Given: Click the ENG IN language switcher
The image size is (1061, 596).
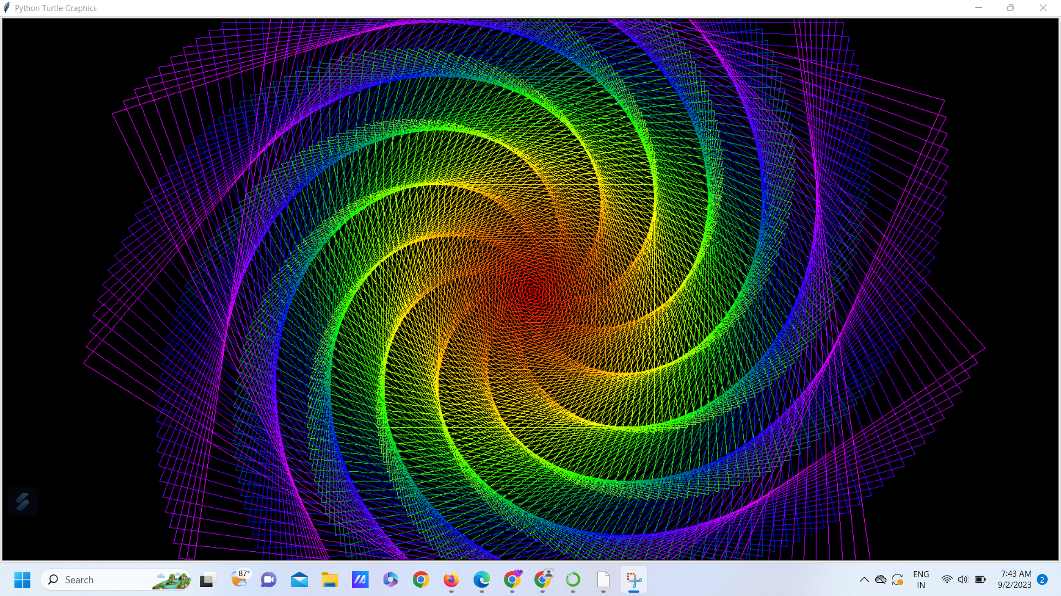Looking at the screenshot, I should (921, 579).
